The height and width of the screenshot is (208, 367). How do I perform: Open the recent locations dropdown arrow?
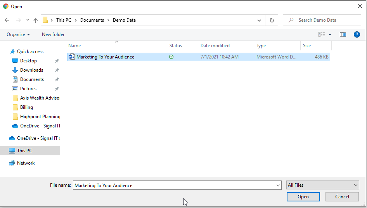28,20
